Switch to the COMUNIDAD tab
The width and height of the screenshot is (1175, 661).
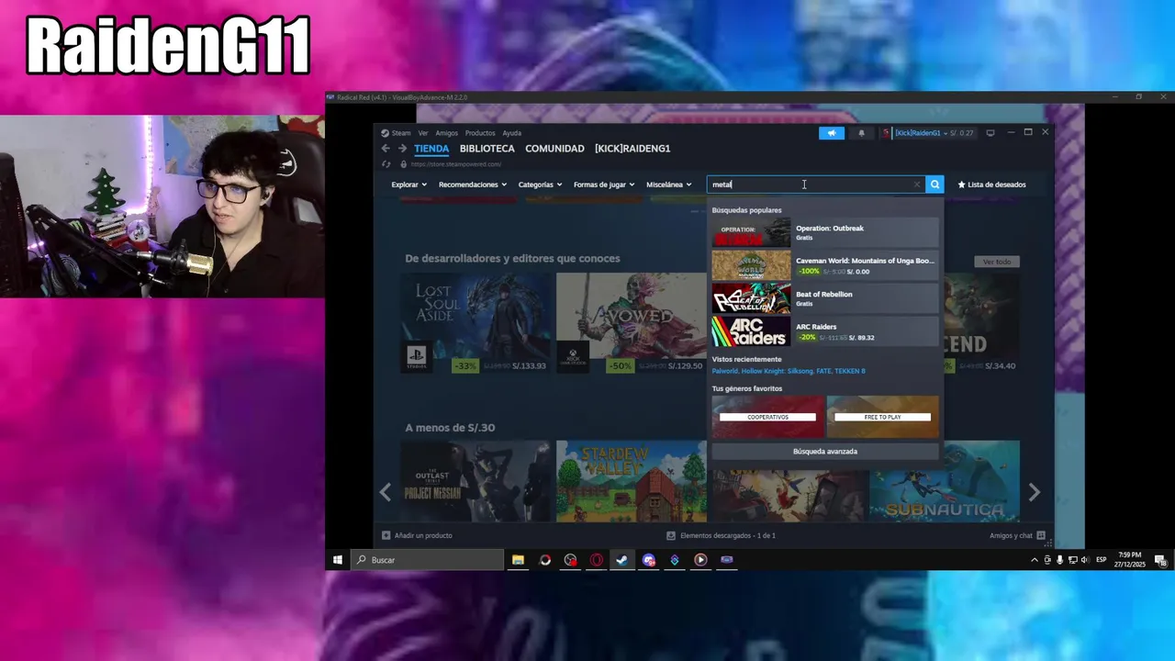[x=554, y=149]
